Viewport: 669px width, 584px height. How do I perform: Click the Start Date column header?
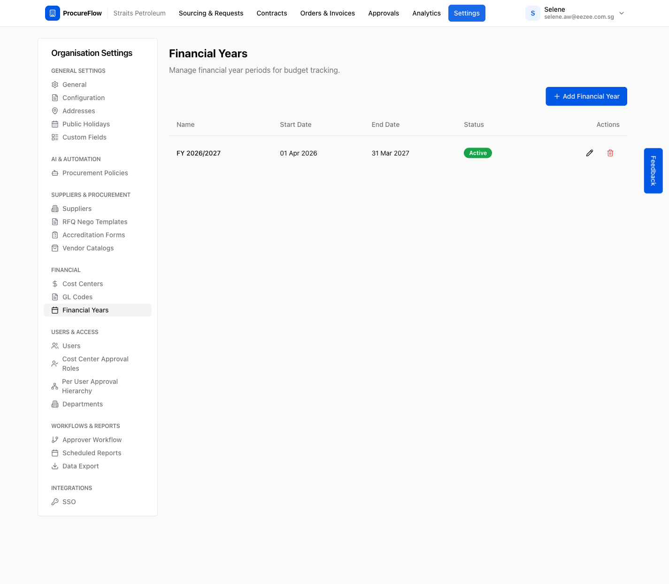(x=296, y=125)
